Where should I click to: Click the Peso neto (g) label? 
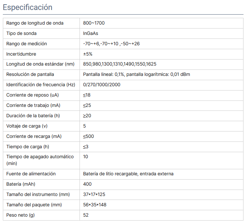coord(20,215)
